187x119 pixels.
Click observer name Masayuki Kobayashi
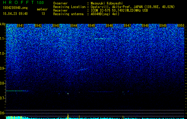107,3
